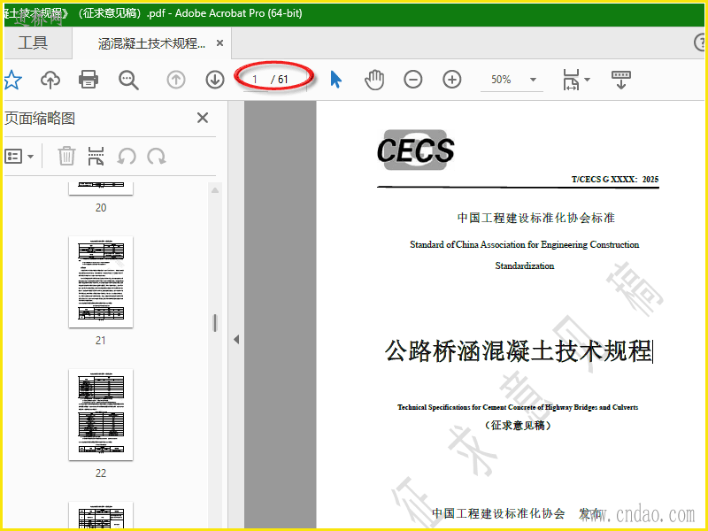Select the page 22 thumbnail

(101, 414)
